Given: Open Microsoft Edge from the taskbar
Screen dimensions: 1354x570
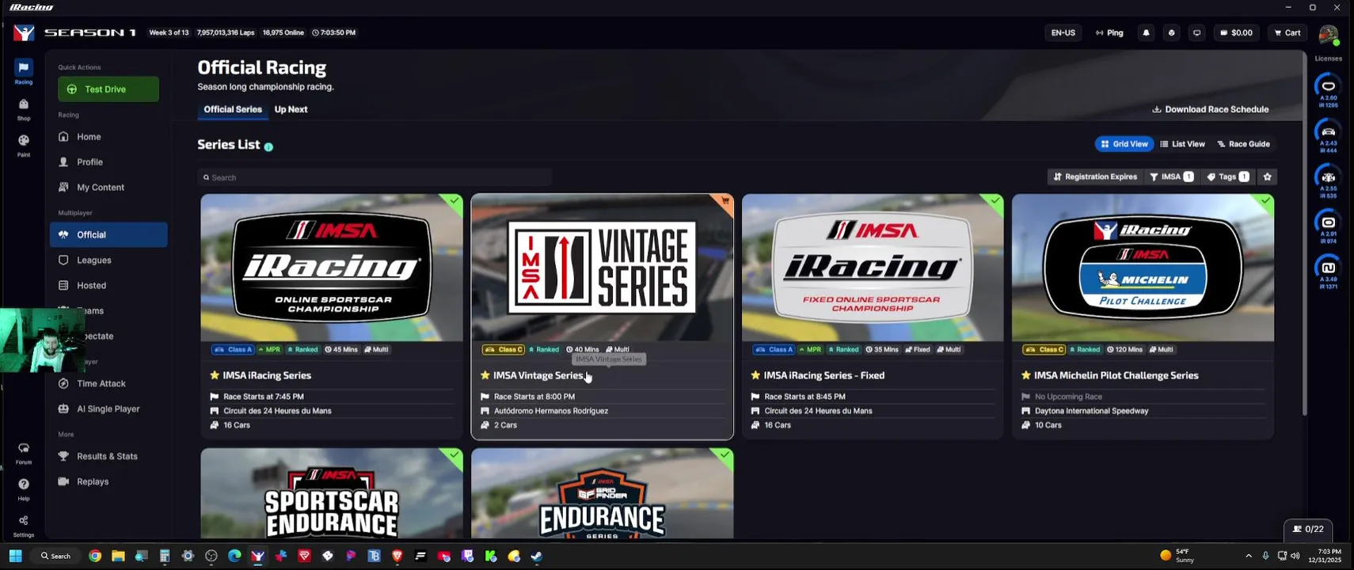Looking at the screenshot, I should (234, 556).
